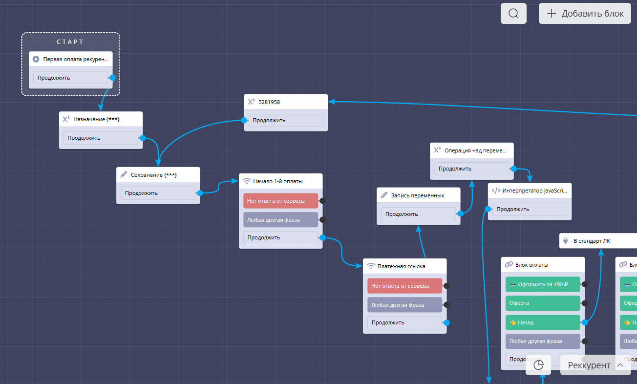Click the wifi icon in 'Начало 1-й оплаты'
The width and height of the screenshot is (637, 384).
click(x=247, y=181)
